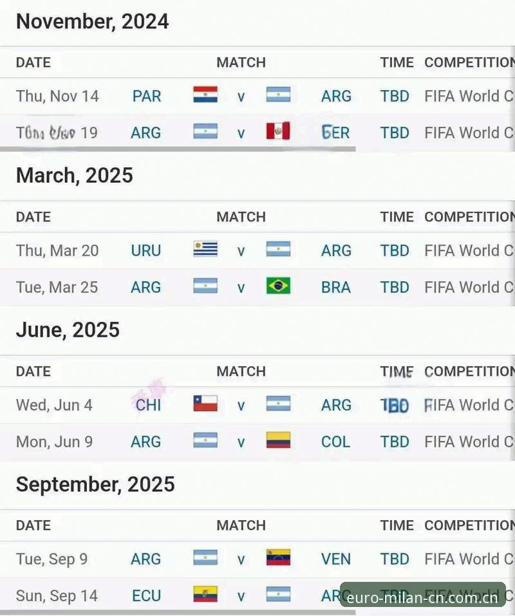
Task: Open the COL team link on Jun 9
Action: point(335,442)
